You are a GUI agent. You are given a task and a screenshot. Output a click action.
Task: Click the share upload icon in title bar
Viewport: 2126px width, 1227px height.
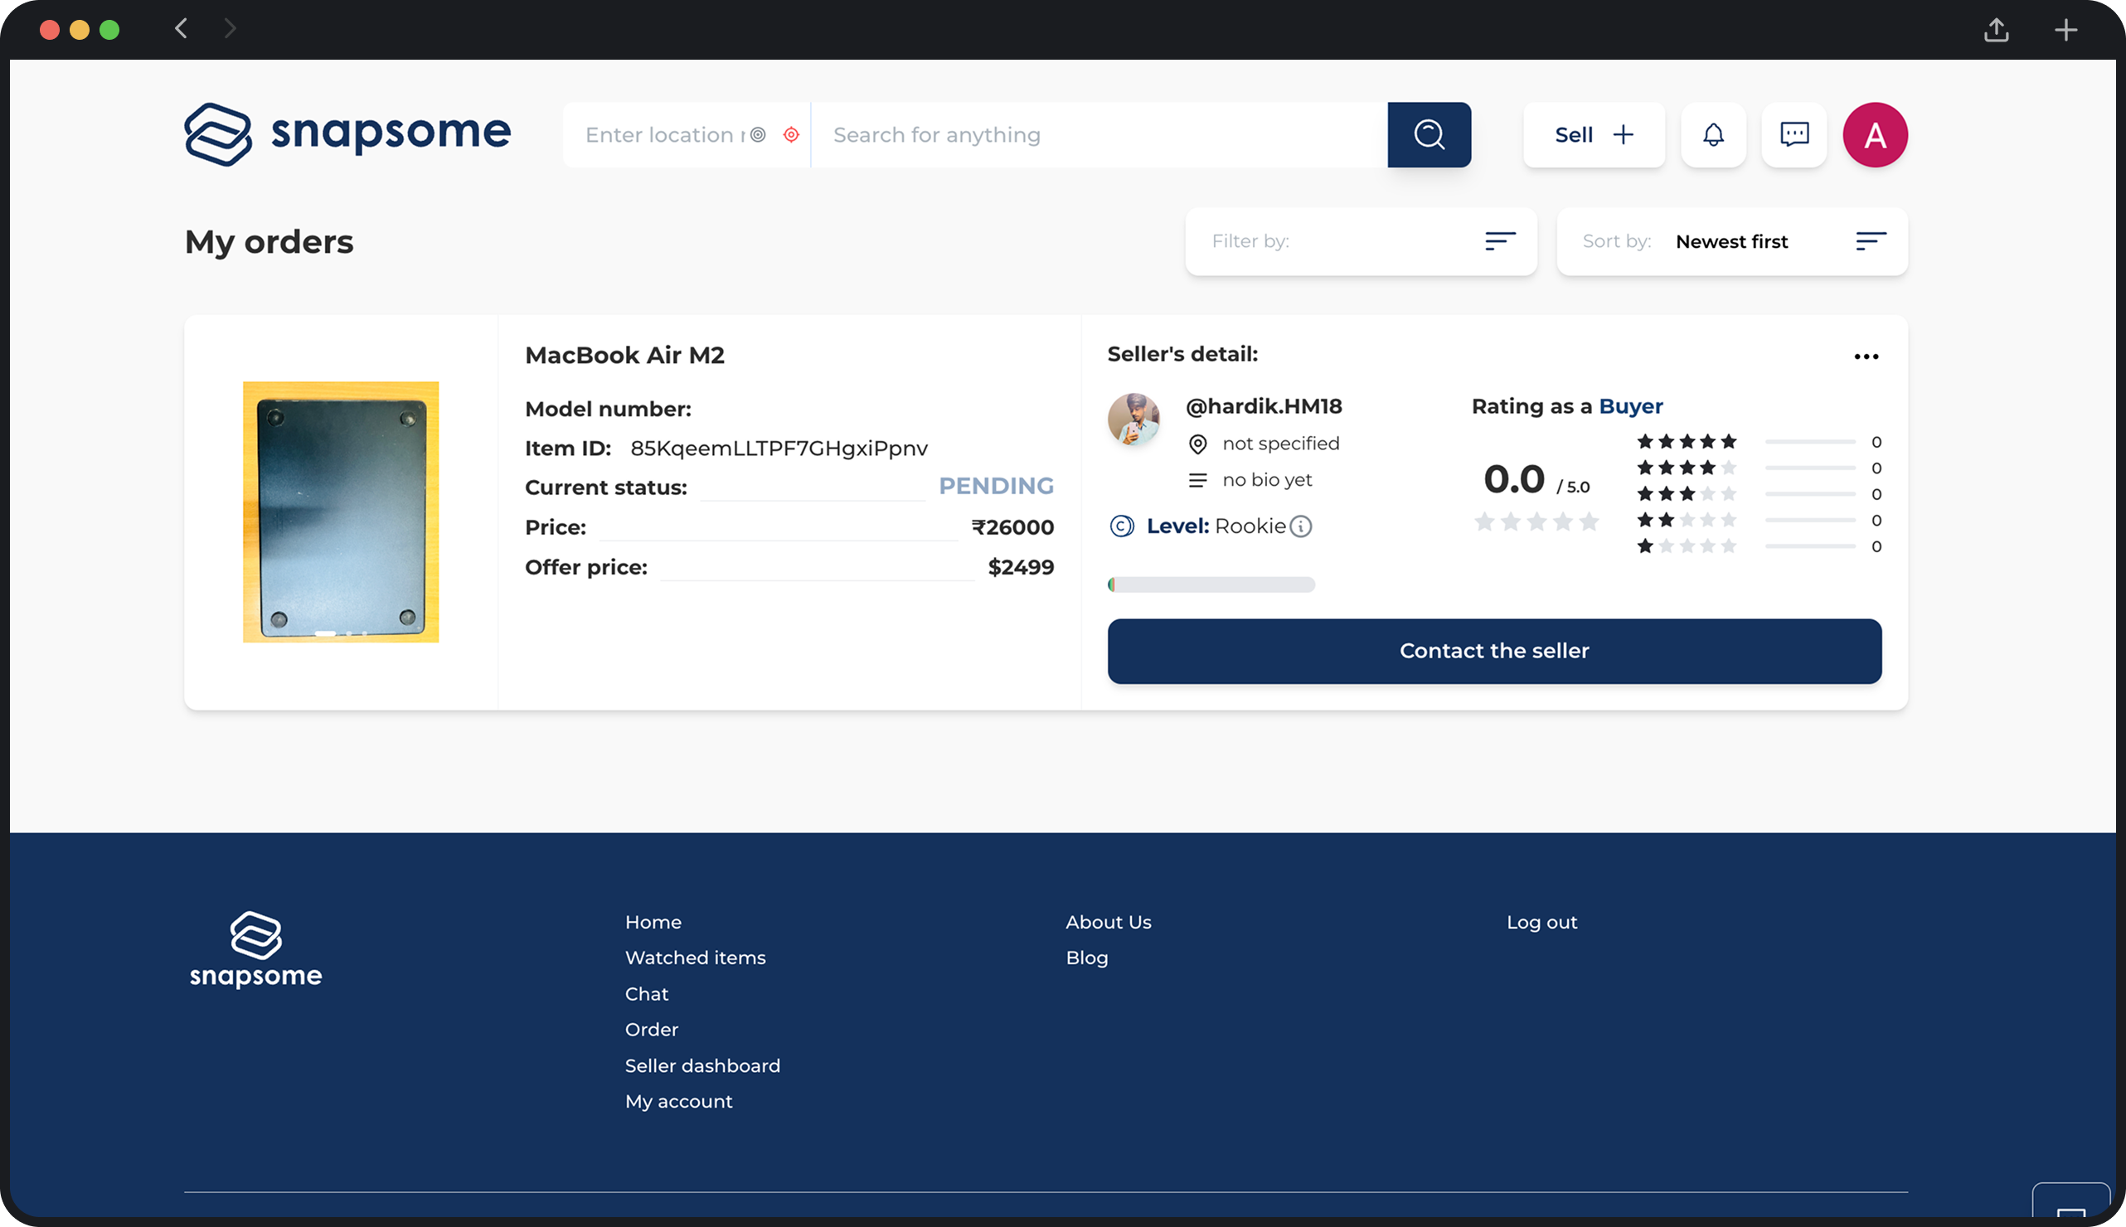(1996, 31)
